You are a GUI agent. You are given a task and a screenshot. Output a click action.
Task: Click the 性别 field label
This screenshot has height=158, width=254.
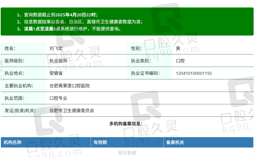click(x=136, y=48)
